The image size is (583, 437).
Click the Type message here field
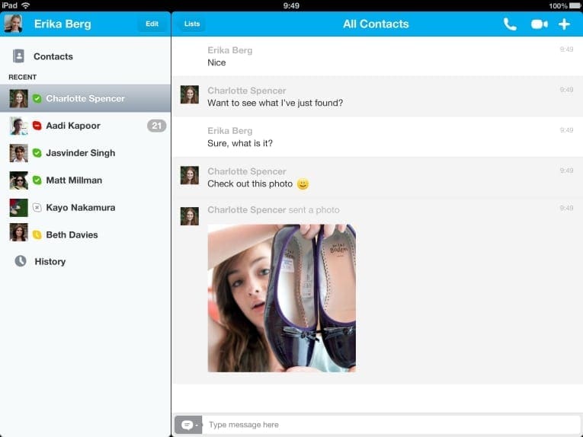click(x=389, y=425)
